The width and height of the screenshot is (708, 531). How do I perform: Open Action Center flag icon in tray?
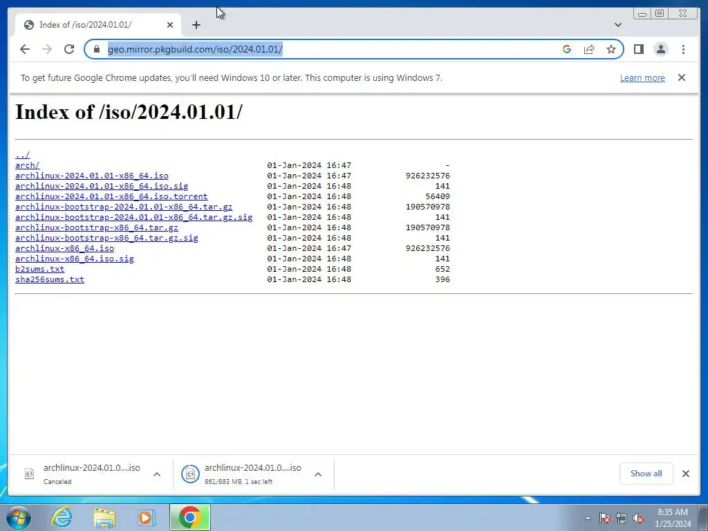click(605, 518)
